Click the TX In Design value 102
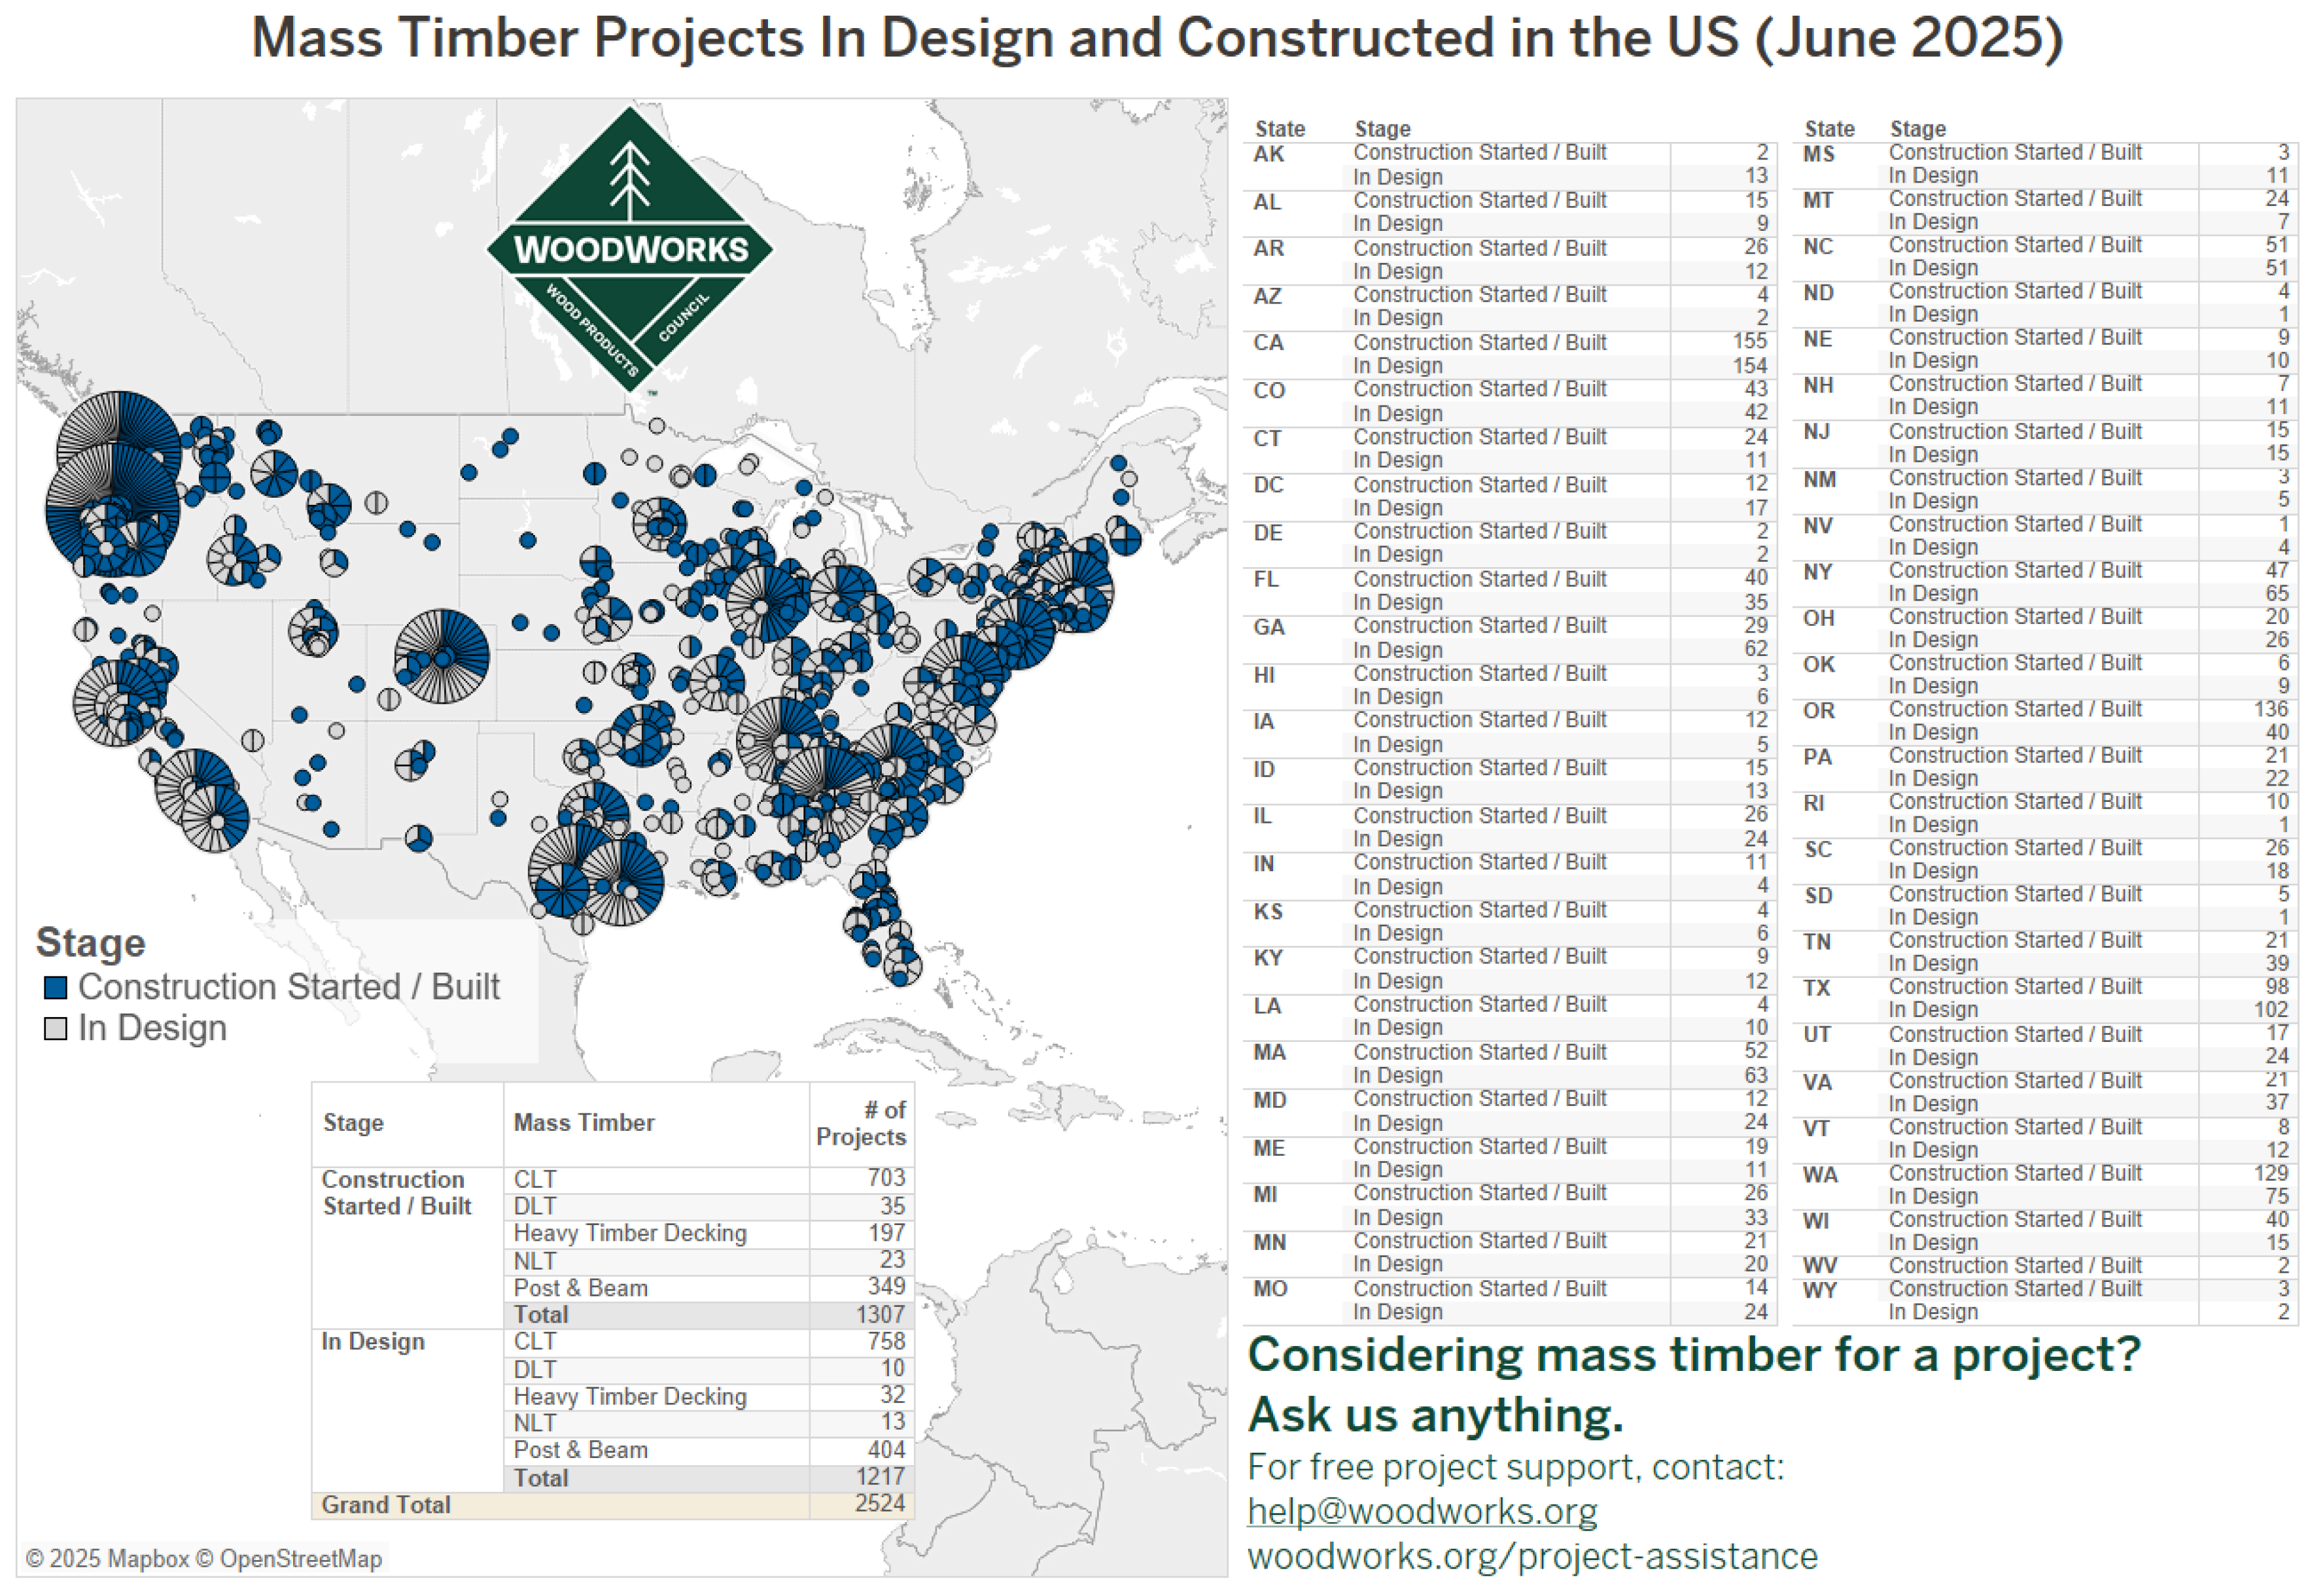 point(2270,1010)
